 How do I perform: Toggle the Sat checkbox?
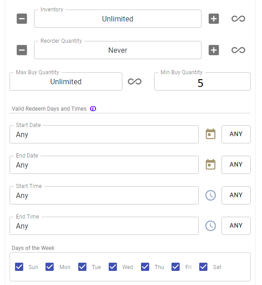pyautogui.click(x=203, y=267)
